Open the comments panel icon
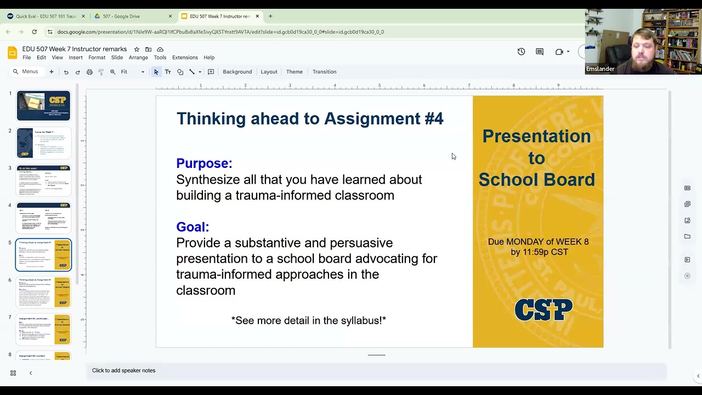The image size is (702, 395). click(x=540, y=52)
